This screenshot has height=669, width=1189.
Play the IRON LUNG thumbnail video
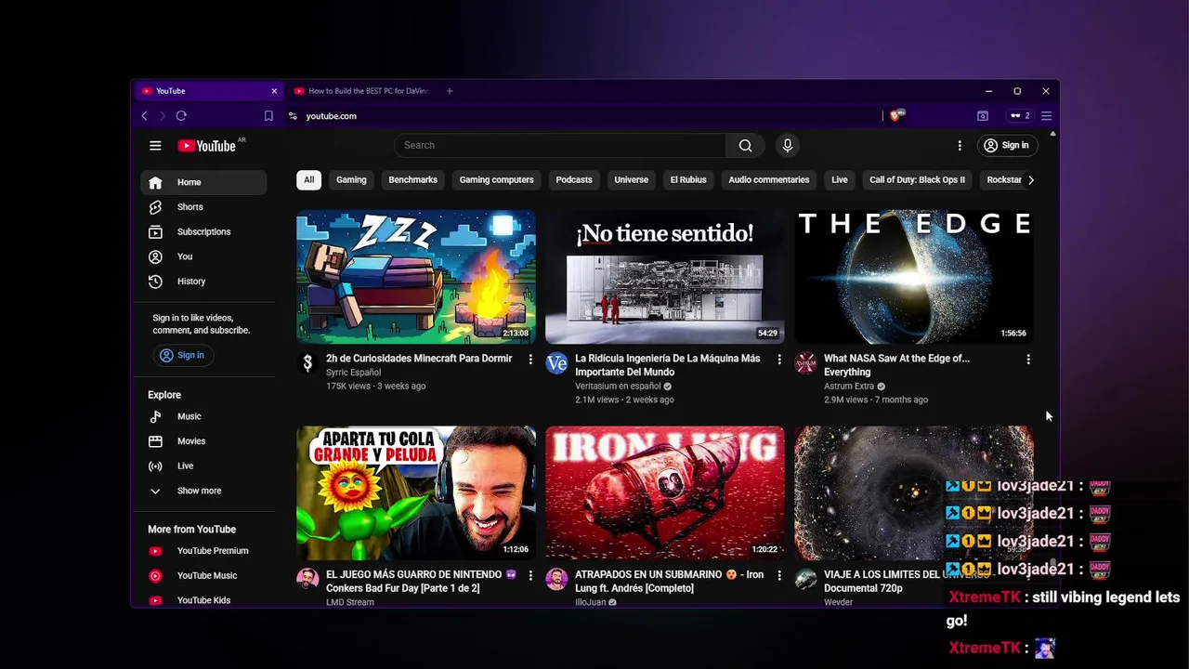coord(665,493)
